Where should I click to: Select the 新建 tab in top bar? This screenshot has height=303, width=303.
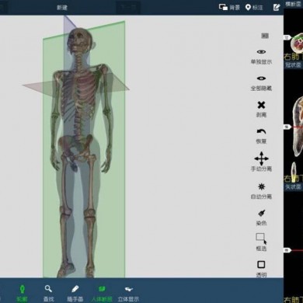tap(62, 8)
